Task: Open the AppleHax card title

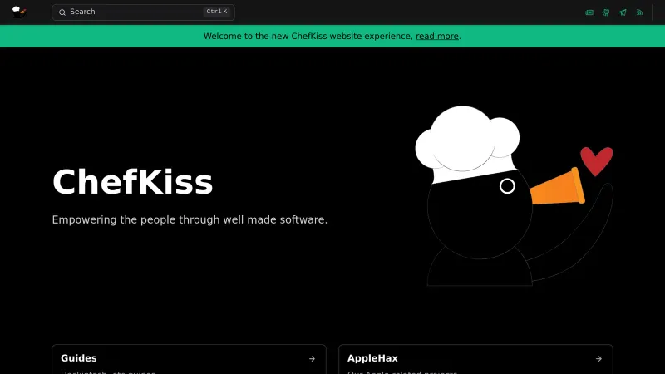Action: tap(372, 358)
